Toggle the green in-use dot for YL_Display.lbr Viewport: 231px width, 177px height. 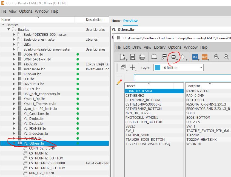click(78, 123)
